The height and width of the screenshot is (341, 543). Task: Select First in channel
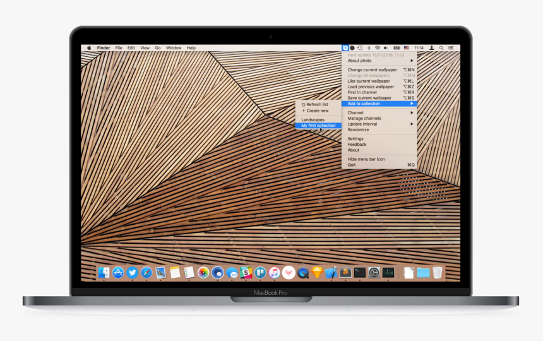379,92
